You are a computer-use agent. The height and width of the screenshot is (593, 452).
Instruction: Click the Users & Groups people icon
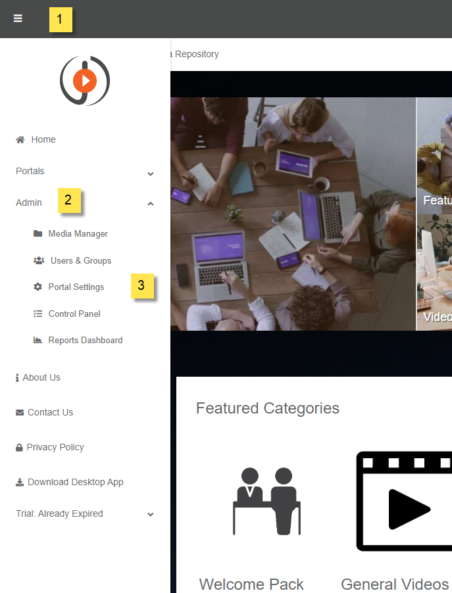tap(39, 260)
